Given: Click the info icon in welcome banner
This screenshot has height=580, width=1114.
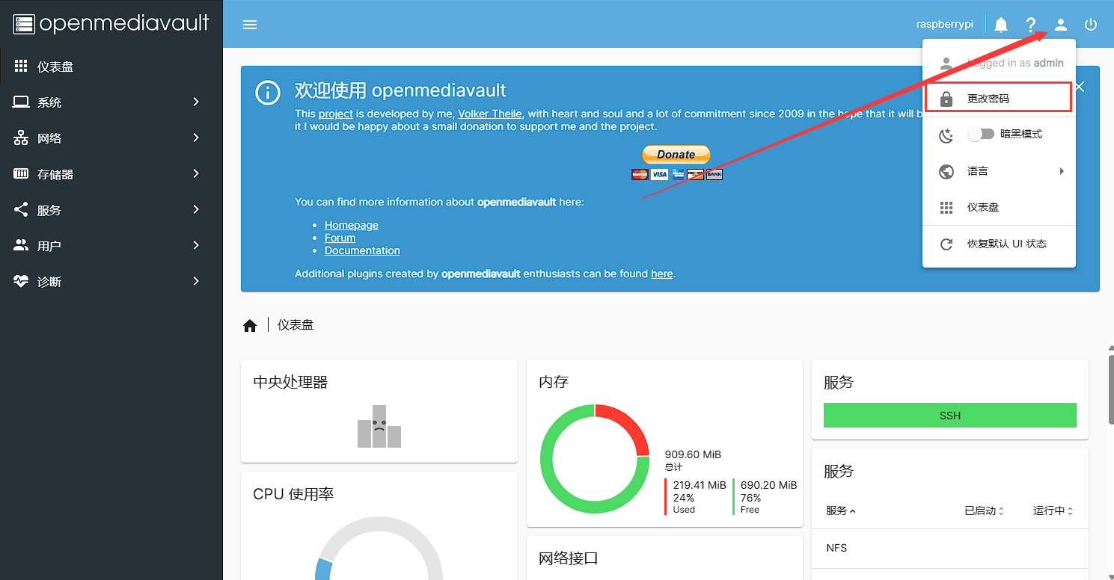Looking at the screenshot, I should [x=267, y=92].
